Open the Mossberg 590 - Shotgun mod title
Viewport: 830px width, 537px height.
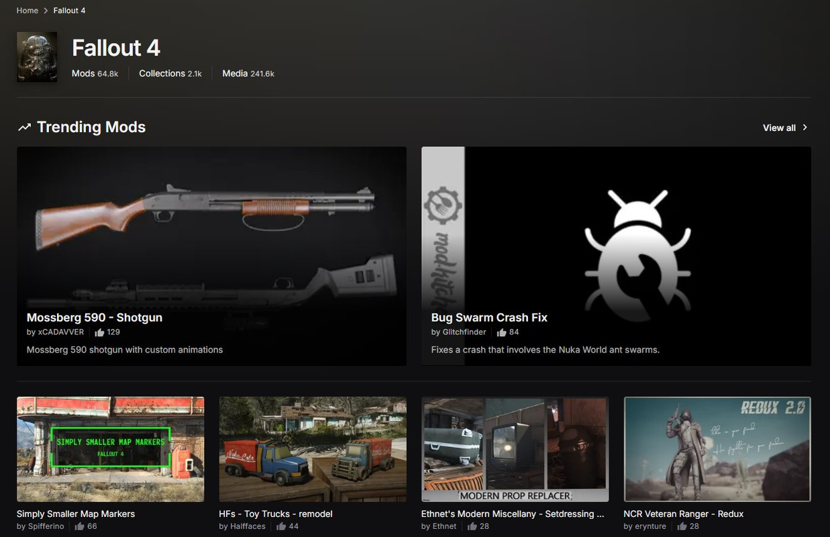[95, 318]
